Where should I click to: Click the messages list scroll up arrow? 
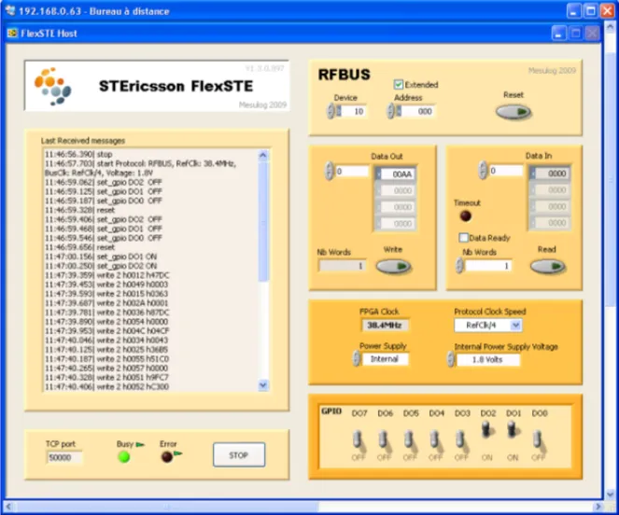click(x=263, y=155)
